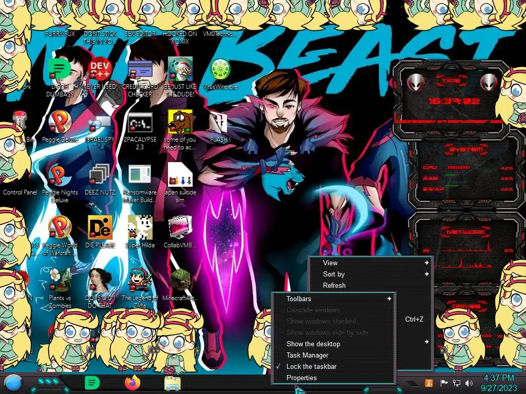Open Firefox from the taskbar
526x394 pixels.
point(133,383)
